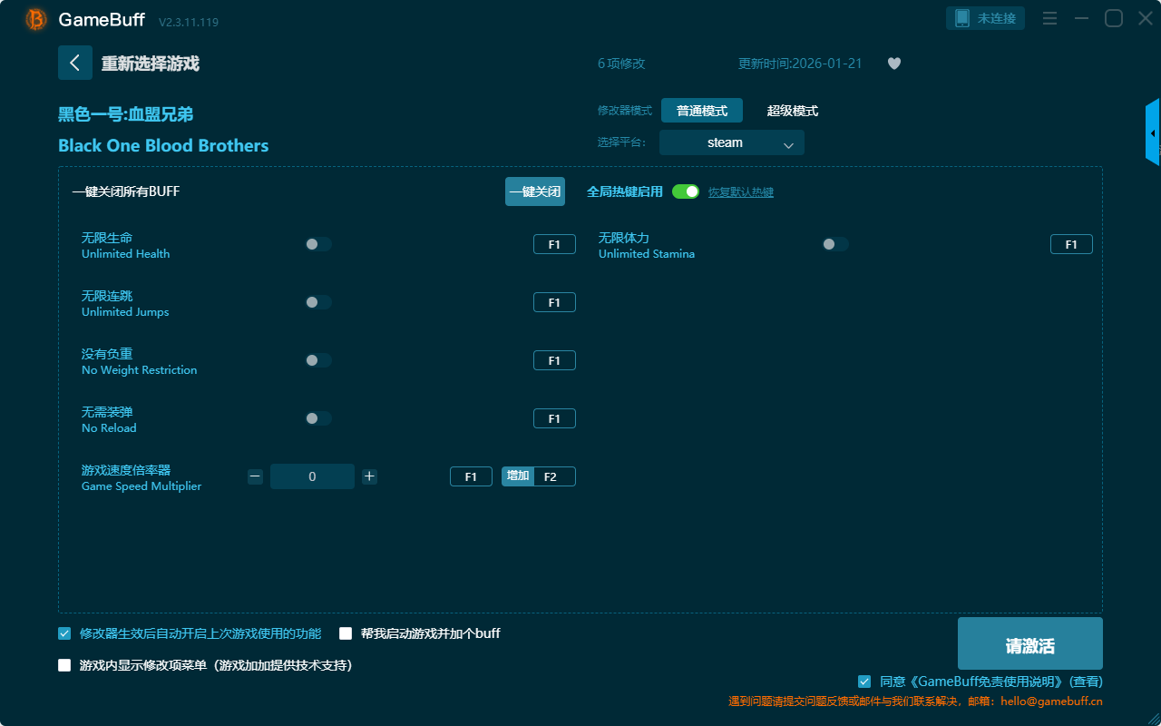This screenshot has height=726, width=1161.
Task: Click the game speed value input field
Action: coord(312,476)
